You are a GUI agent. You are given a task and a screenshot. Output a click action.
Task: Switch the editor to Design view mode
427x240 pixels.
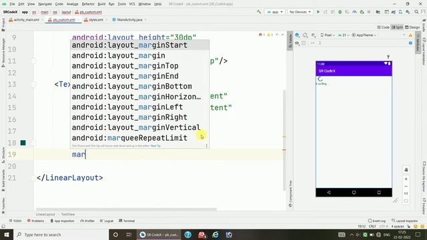[412, 27]
